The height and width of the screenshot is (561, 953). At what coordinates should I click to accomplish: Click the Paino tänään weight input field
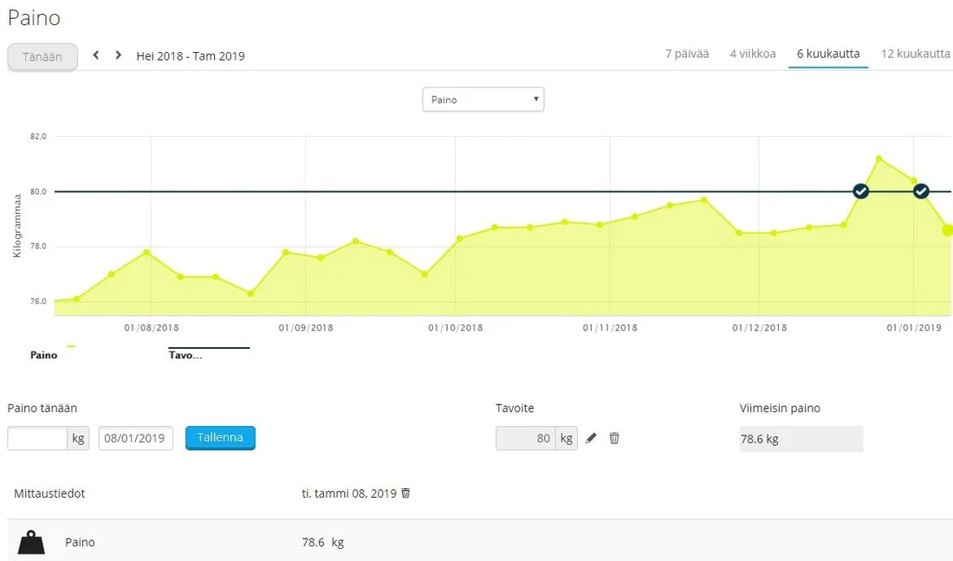point(37,438)
